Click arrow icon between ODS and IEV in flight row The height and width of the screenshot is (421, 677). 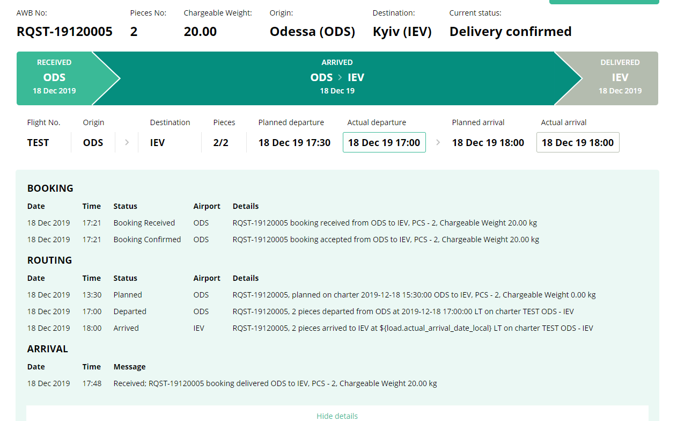tap(127, 143)
